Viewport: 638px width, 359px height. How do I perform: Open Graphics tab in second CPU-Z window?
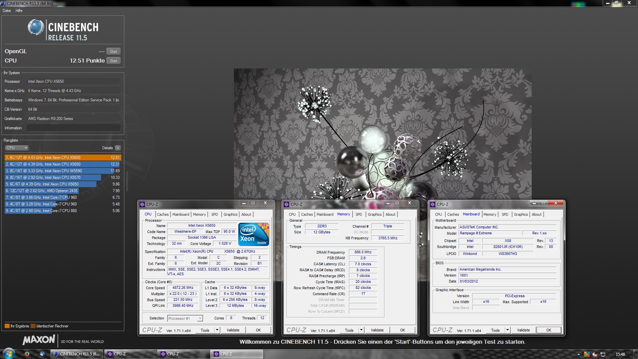click(375, 214)
